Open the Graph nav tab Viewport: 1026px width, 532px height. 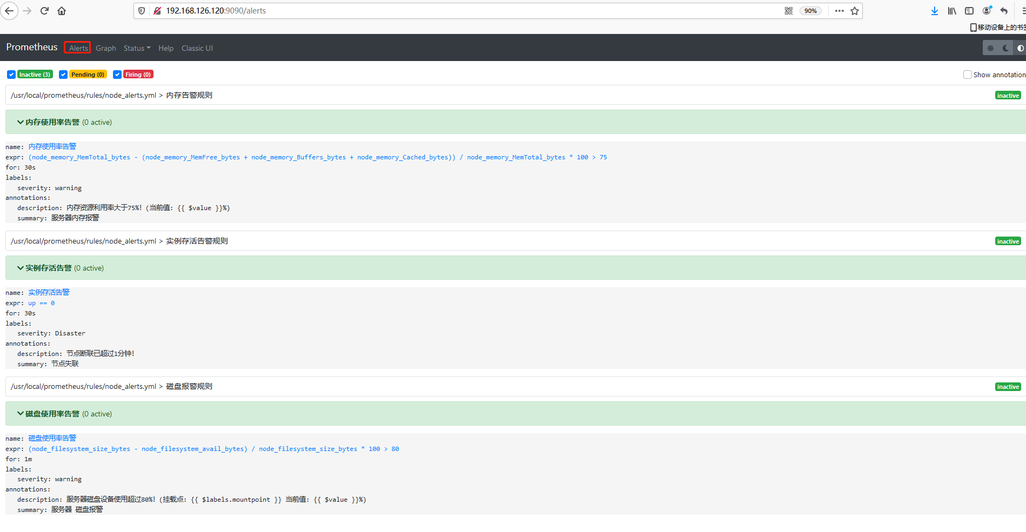click(x=106, y=48)
